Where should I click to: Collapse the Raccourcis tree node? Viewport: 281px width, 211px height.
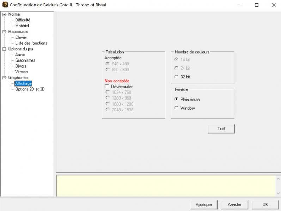pos(4,32)
